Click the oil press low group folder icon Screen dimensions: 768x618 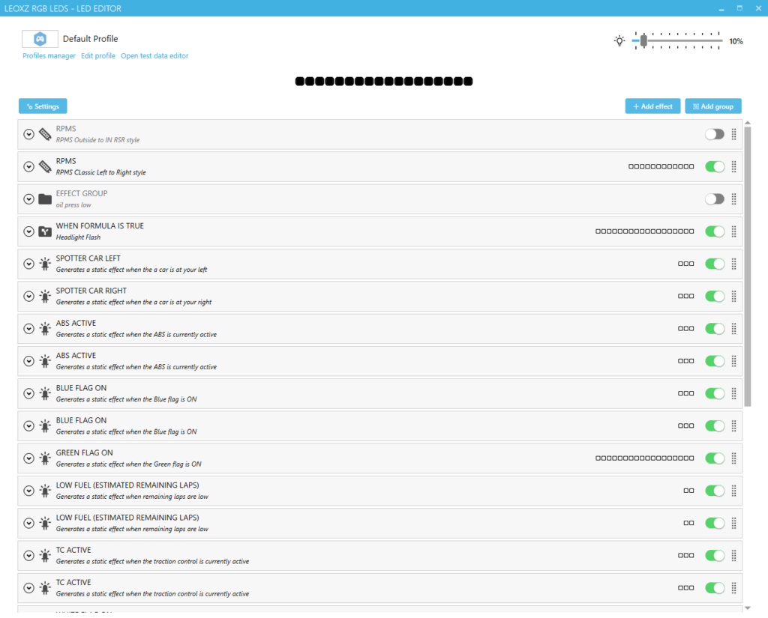pyautogui.click(x=45, y=199)
